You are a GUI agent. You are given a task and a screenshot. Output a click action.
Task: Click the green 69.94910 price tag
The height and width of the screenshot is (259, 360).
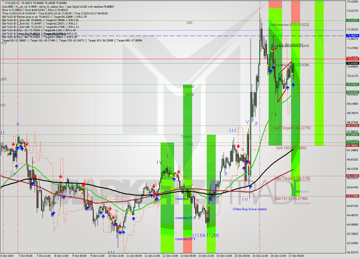(353, 84)
